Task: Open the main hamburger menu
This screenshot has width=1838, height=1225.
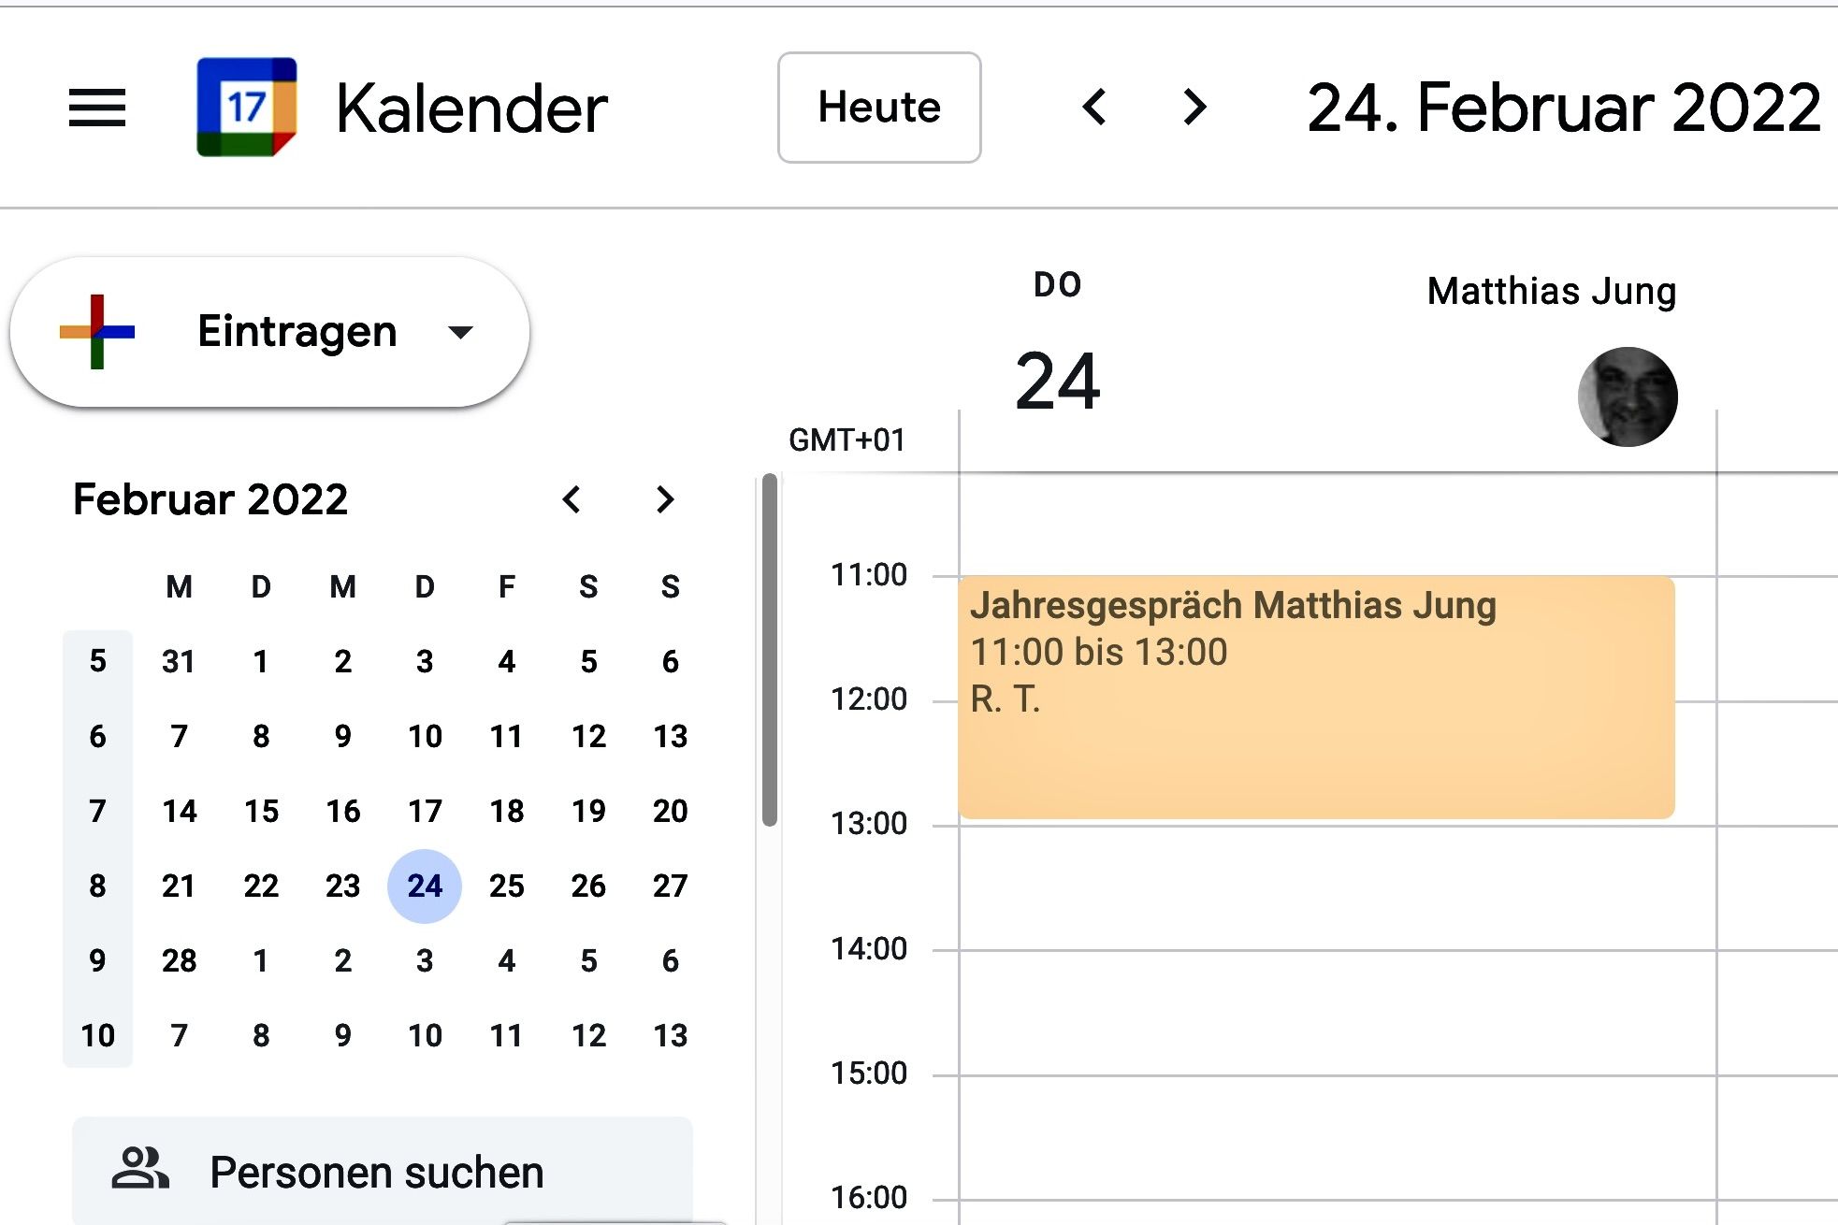Action: click(97, 108)
